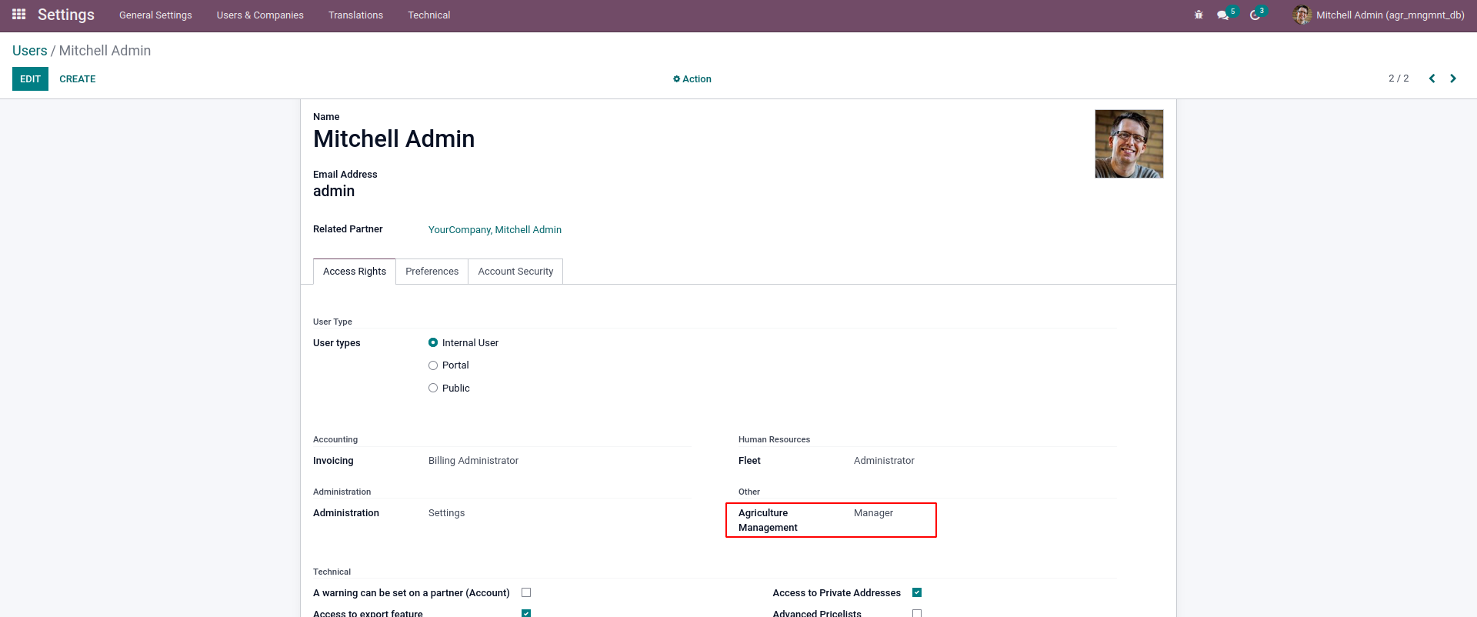Click Mitchell Admin profile photo
This screenshot has height=617, width=1477.
pyautogui.click(x=1129, y=144)
